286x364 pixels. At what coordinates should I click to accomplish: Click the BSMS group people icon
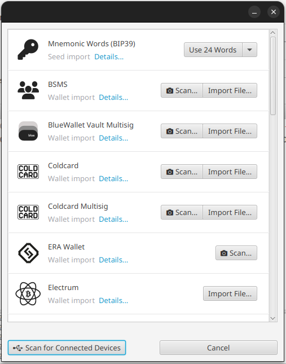28,90
